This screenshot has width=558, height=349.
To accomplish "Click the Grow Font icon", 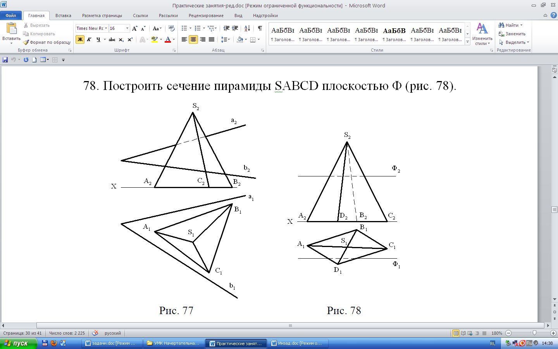I will [134, 28].
